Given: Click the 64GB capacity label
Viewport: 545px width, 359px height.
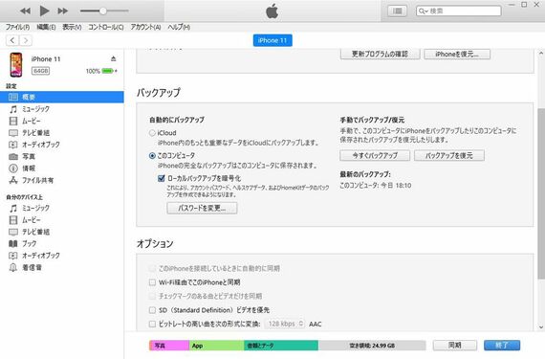Looking at the screenshot, I should [41, 71].
